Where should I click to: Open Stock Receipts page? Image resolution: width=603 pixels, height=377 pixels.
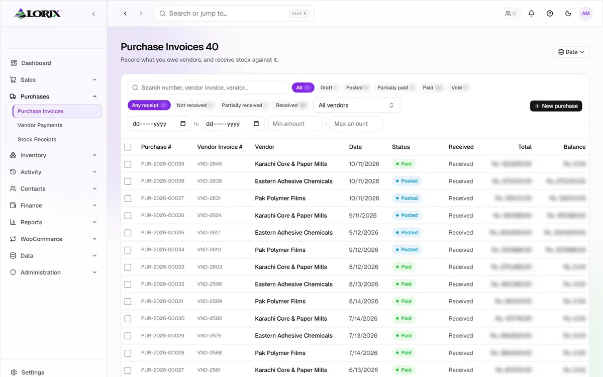37,139
